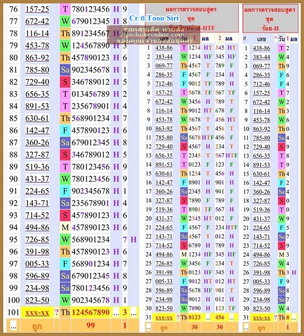The width and height of the screenshot is (304, 336).
Task: Open link 494-86 in row 94
Action: (37, 227)
